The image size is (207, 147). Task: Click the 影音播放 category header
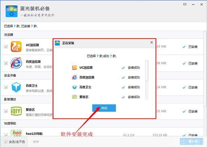click(10, 99)
